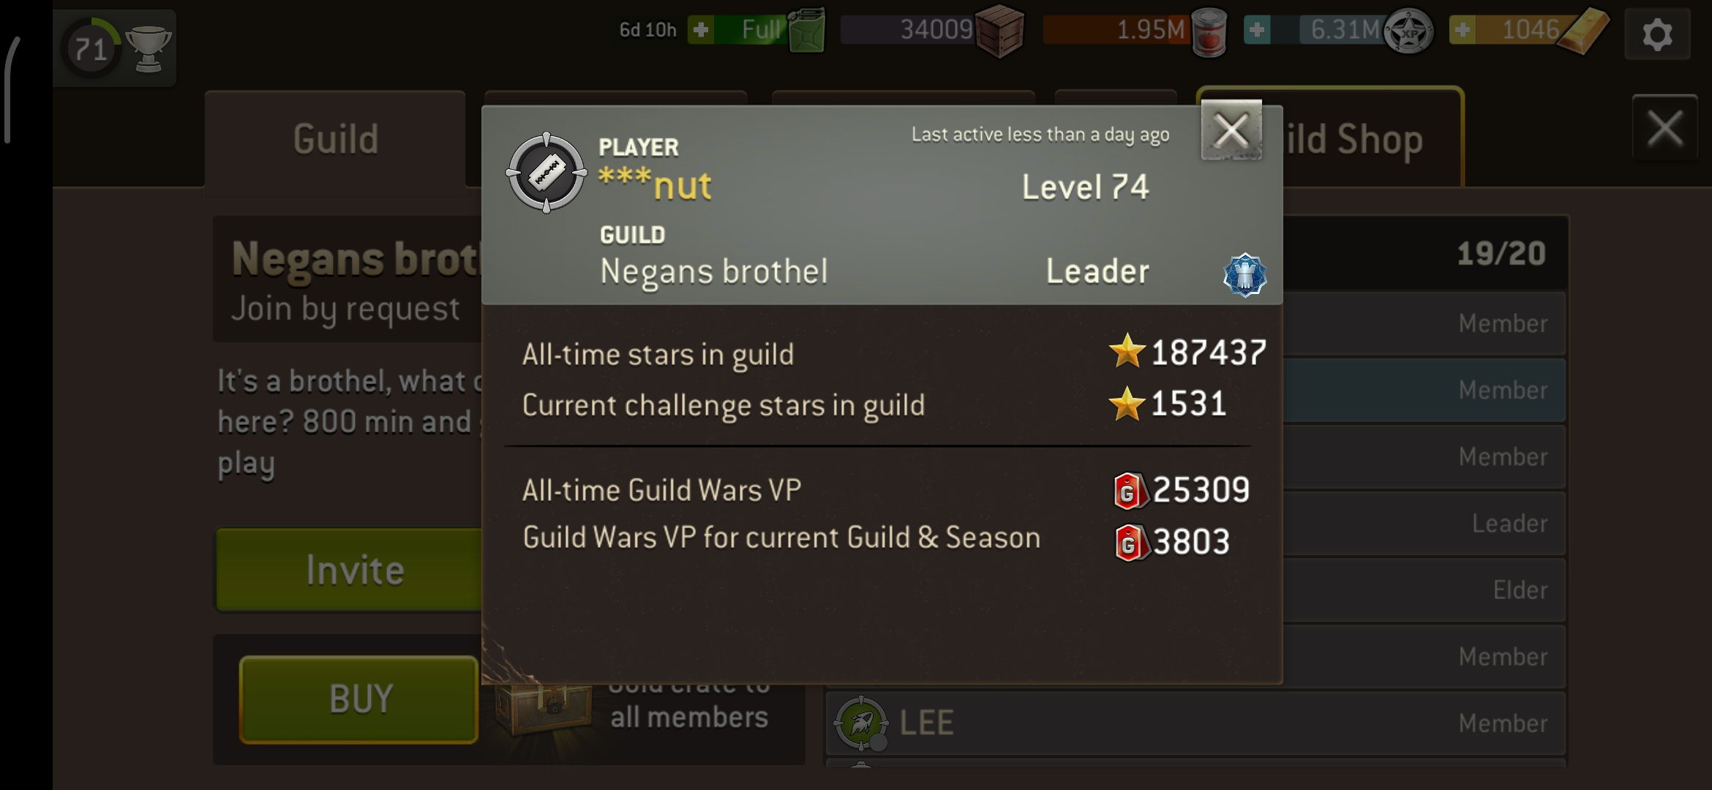Tap the BUY gold crate button

pyautogui.click(x=359, y=699)
